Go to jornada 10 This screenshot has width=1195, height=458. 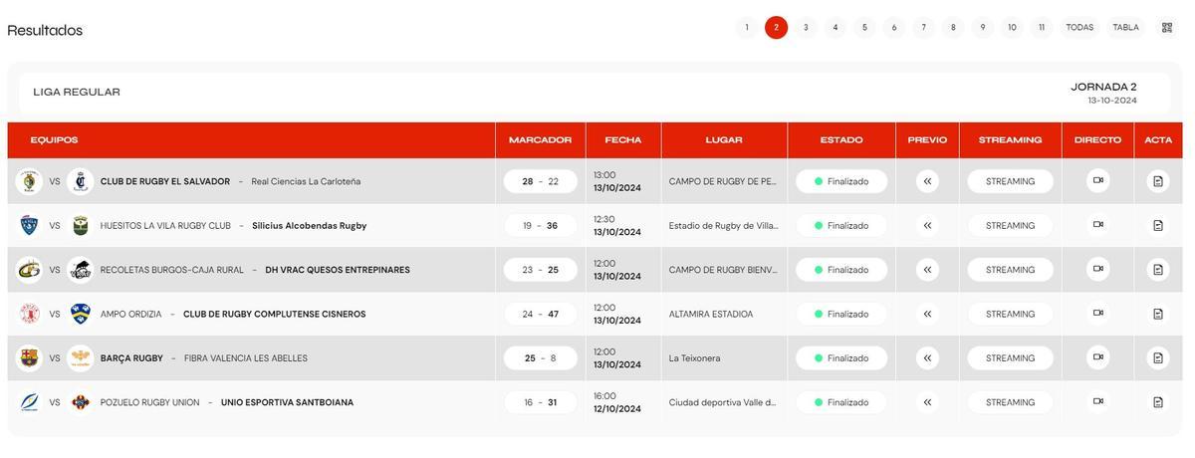[1012, 28]
